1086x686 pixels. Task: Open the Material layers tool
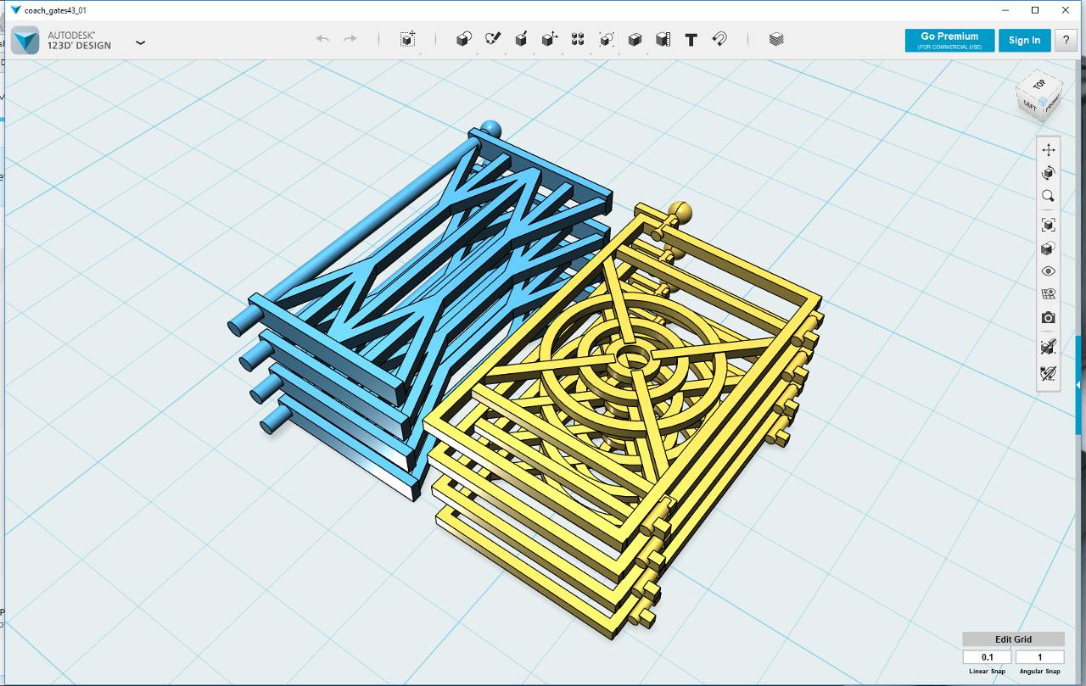click(x=776, y=39)
